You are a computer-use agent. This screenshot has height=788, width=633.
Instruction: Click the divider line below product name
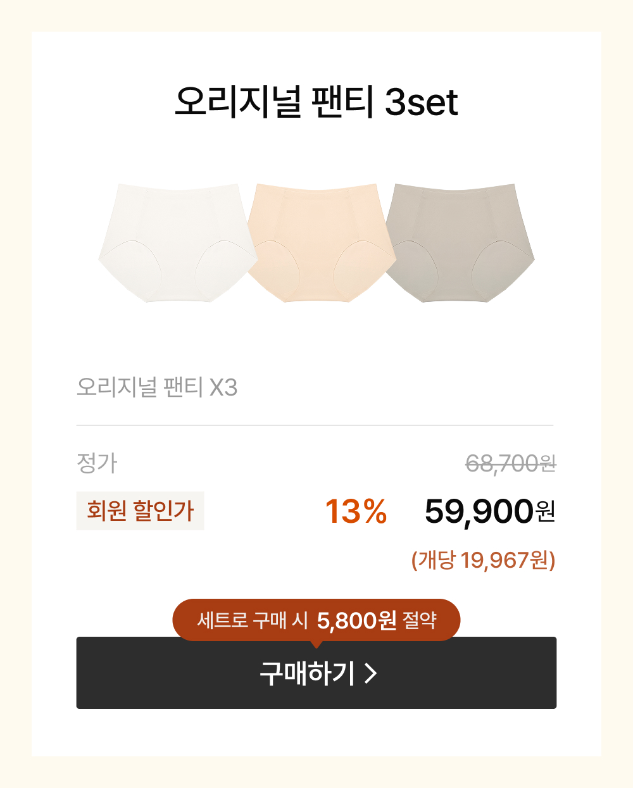point(315,425)
